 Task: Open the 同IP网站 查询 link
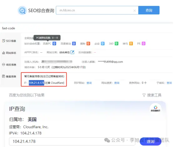point(89,83)
